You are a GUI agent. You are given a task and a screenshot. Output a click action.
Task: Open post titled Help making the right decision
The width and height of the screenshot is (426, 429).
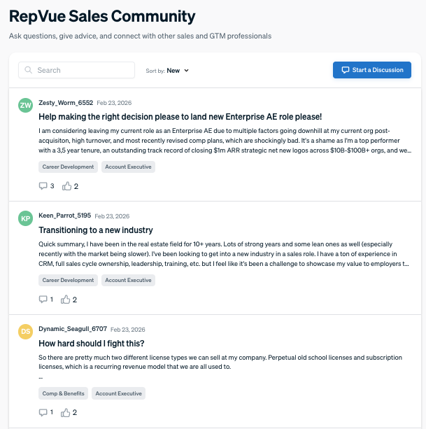(x=180, y=117)
